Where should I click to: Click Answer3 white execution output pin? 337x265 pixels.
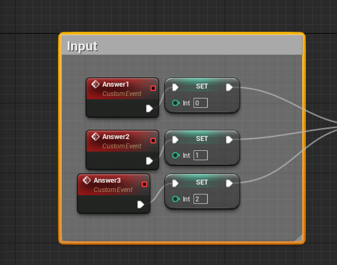pos(140,205)
